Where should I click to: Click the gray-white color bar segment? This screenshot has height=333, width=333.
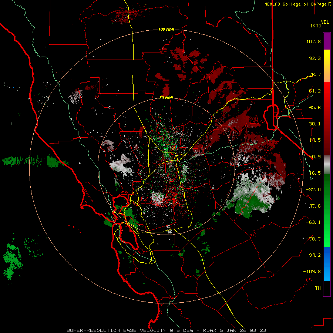coord(327,165)
